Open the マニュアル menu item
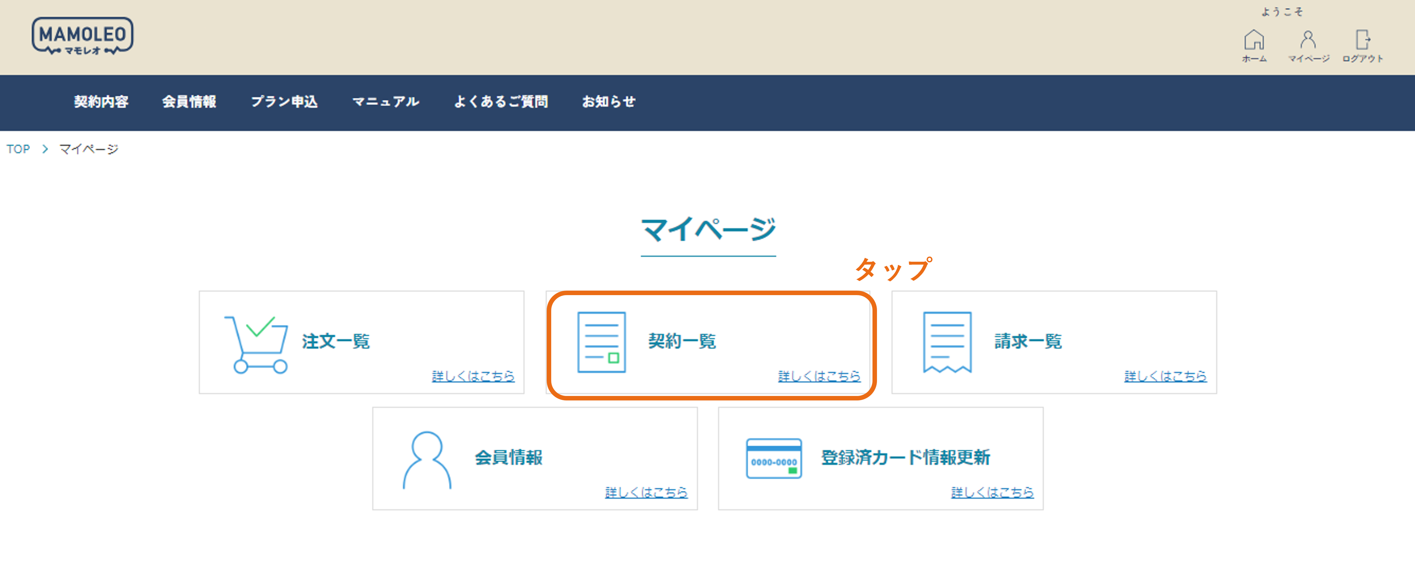1415x579 pixels. (x=386, y=102)
